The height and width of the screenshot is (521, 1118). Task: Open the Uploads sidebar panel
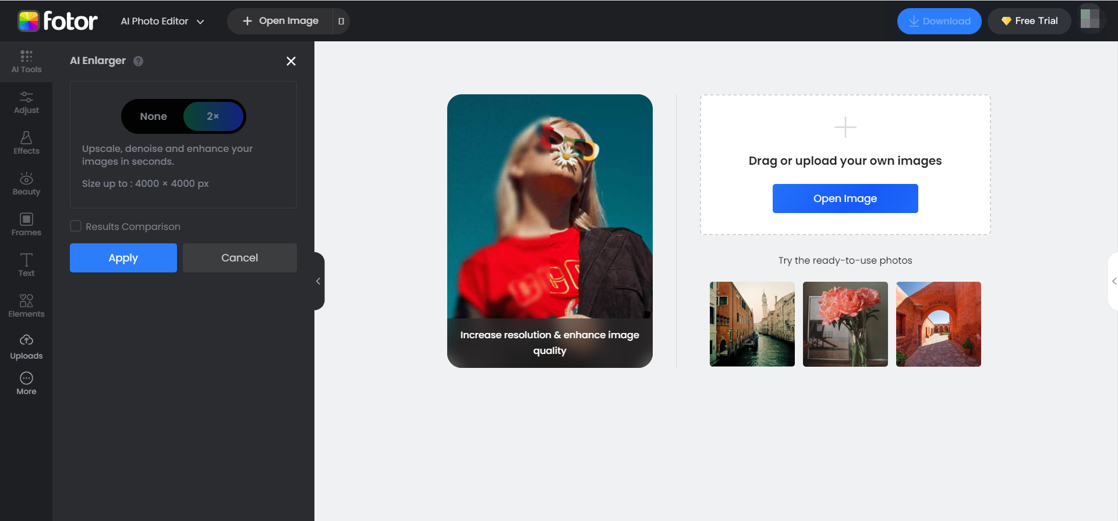(x=26, y=347)
